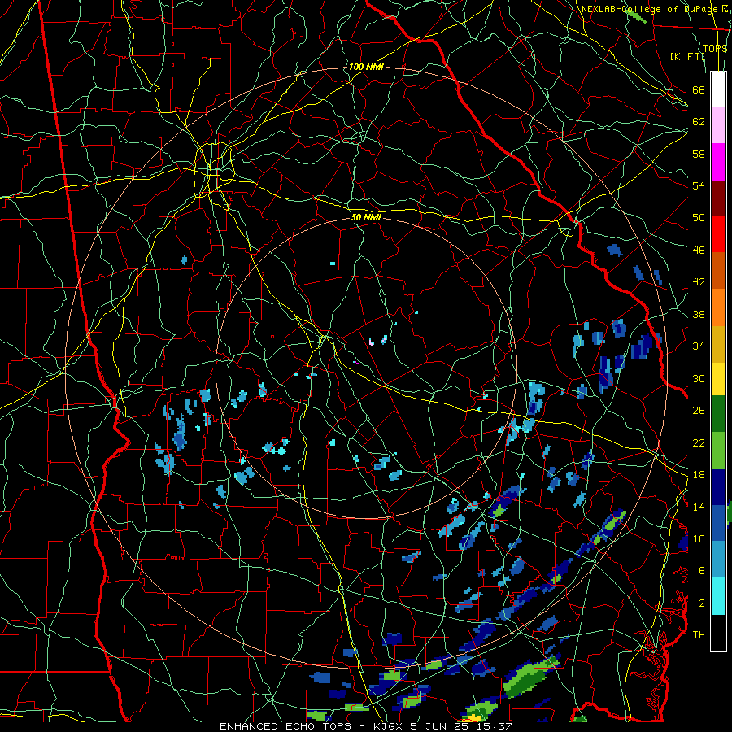Select the [K FT] units label
This screenshot has width=732, height=732.
pyautogui.click(x=687, y=56)
